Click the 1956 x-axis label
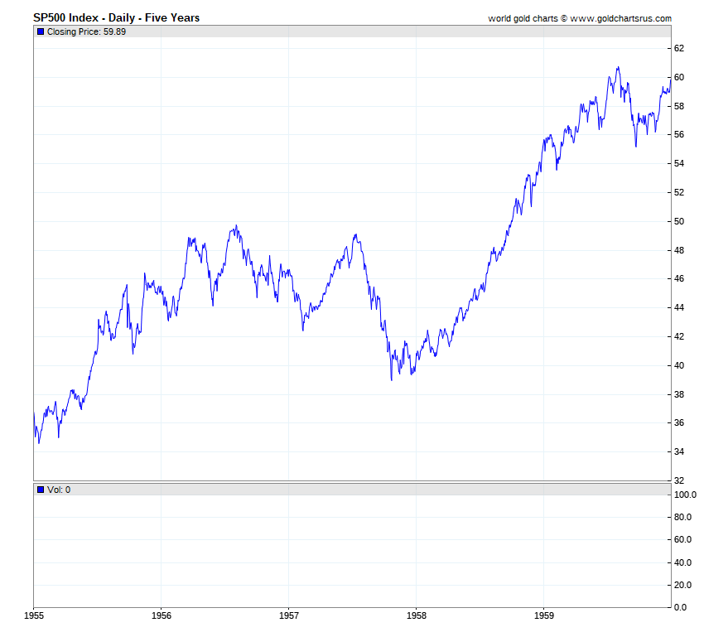 162,615
